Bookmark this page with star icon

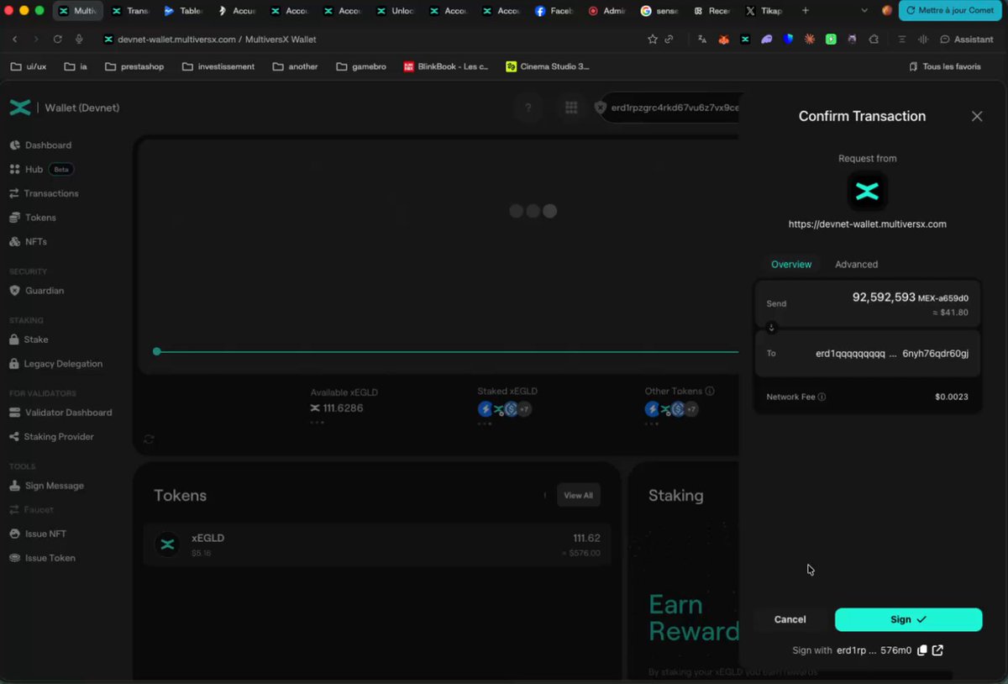click(x=653, y=39)
